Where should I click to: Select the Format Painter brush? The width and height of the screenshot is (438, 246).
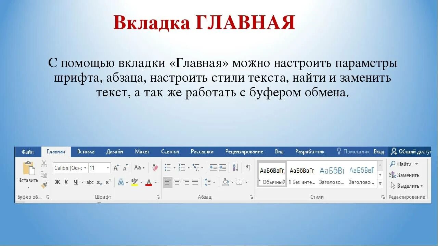[44, 185]
